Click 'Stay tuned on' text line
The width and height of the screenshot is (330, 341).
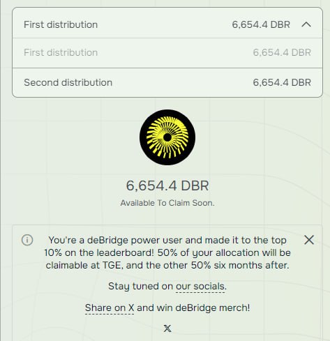[140, 286]
